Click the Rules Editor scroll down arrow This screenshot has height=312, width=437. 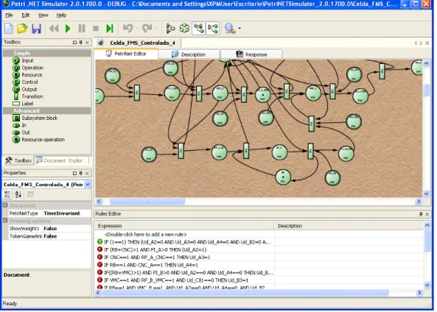click(x=427, y=285)
